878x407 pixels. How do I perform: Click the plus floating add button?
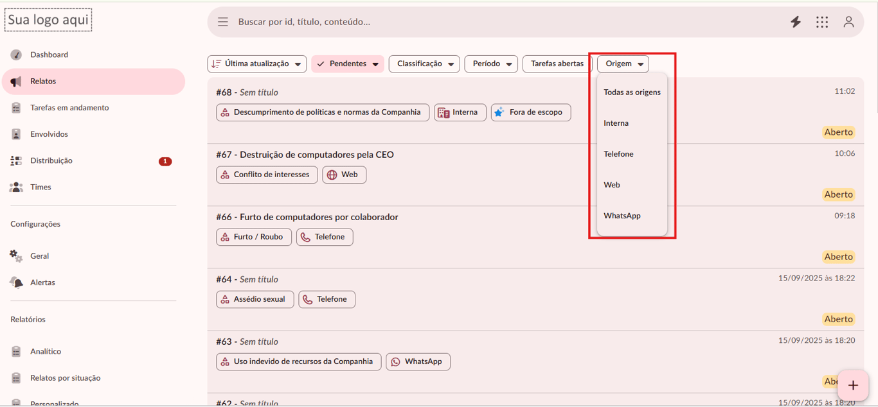coord(853,385)
